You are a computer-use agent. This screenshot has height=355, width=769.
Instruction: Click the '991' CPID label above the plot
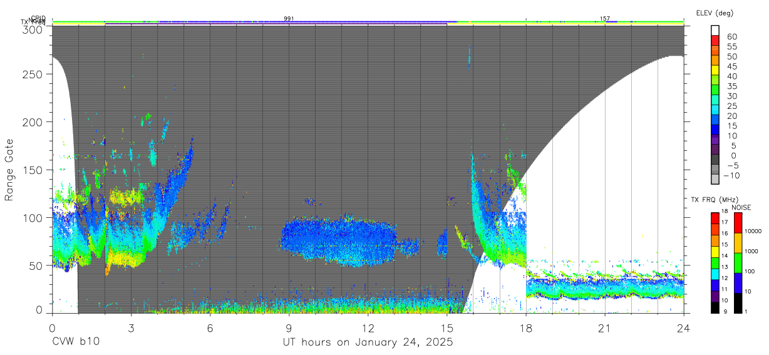coord(289,19)
